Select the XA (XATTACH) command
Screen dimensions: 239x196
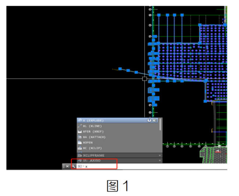point(94,137)
